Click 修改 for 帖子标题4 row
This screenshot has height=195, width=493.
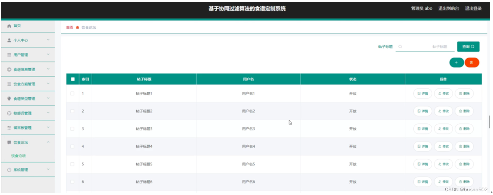click(443, 146)
